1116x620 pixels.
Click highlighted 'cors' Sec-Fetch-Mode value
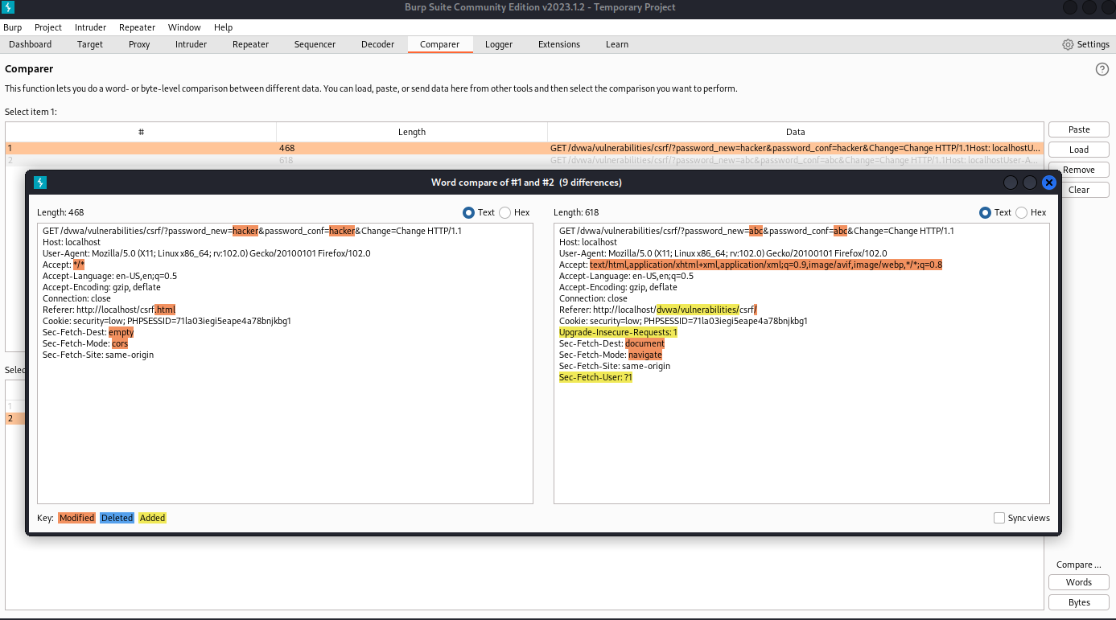119,343
